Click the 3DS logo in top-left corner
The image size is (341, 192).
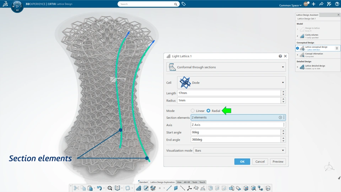[5, 4]
